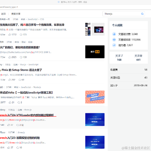The image size is (151, 151).
Task: Click the 加入于 2018-08-24 date text
Action: pos(140,85)
